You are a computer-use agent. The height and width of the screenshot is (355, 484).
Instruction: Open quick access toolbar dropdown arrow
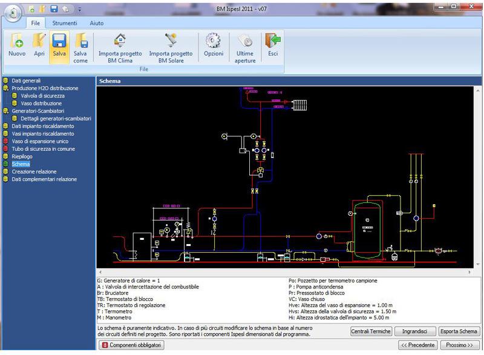click(x=79, y=10)
